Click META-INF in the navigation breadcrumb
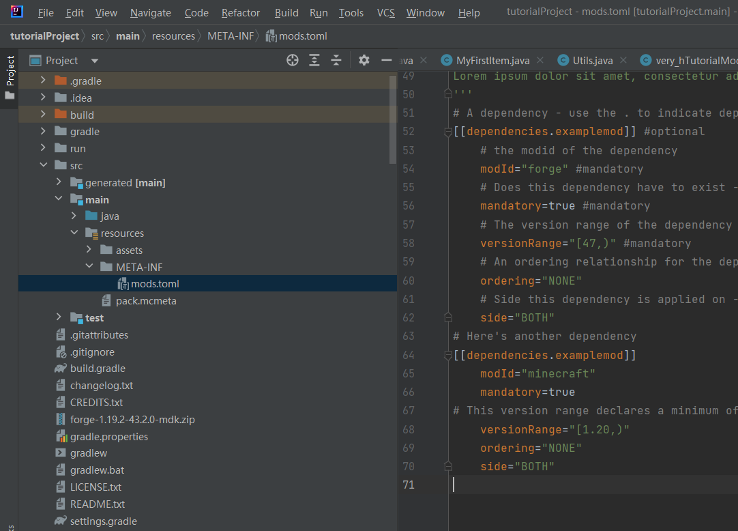Screen dimensions: 738x531 tap(231, 36)
